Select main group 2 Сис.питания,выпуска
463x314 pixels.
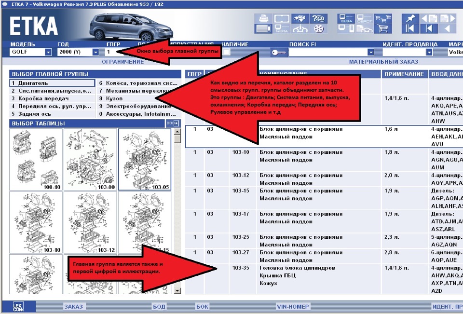(x=52, y=91)
